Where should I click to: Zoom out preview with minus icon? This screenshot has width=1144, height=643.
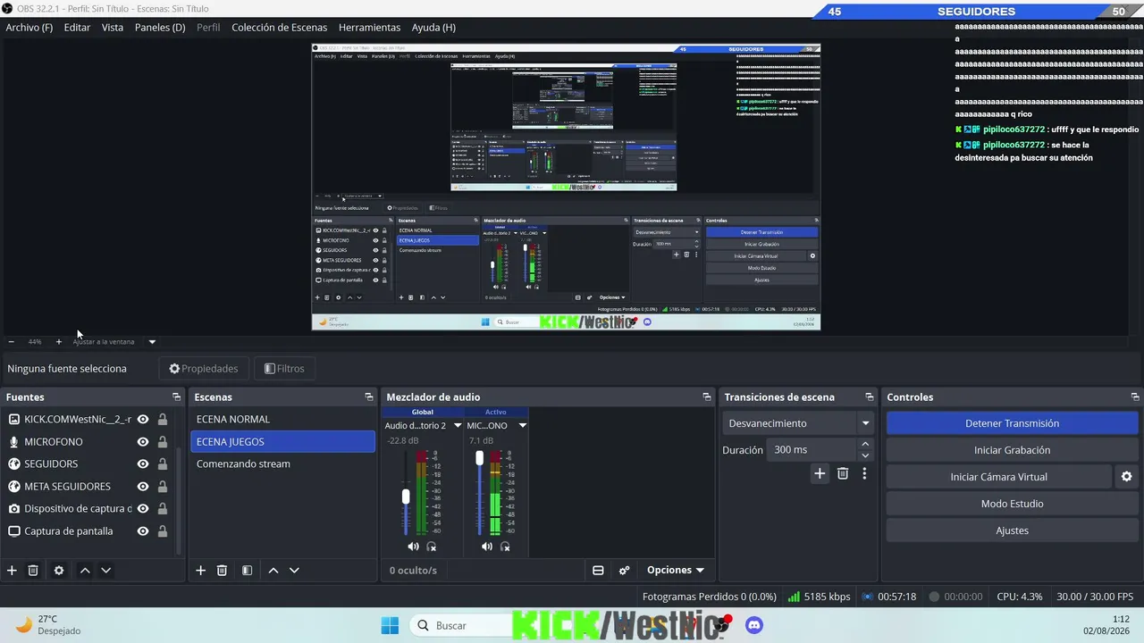coord(11,342)
